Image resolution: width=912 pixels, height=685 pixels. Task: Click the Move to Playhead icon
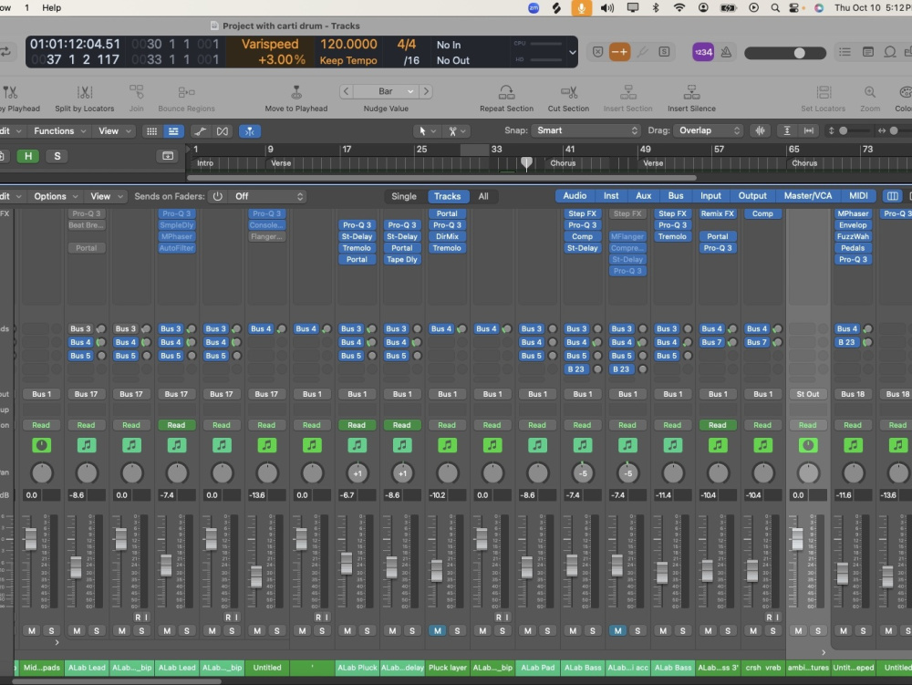[x=296, y=92]
